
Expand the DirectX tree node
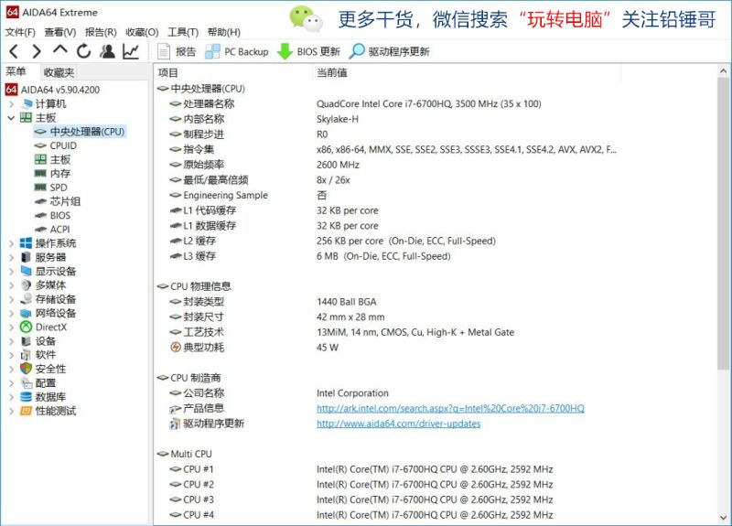[11, 327]
